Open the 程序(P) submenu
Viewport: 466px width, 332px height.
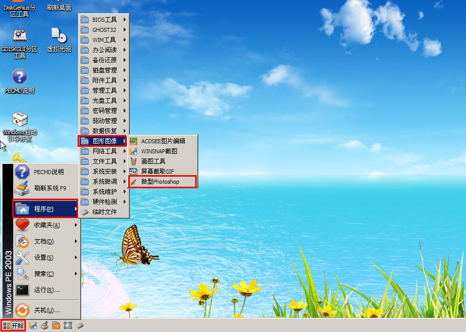tap(46, 209)
